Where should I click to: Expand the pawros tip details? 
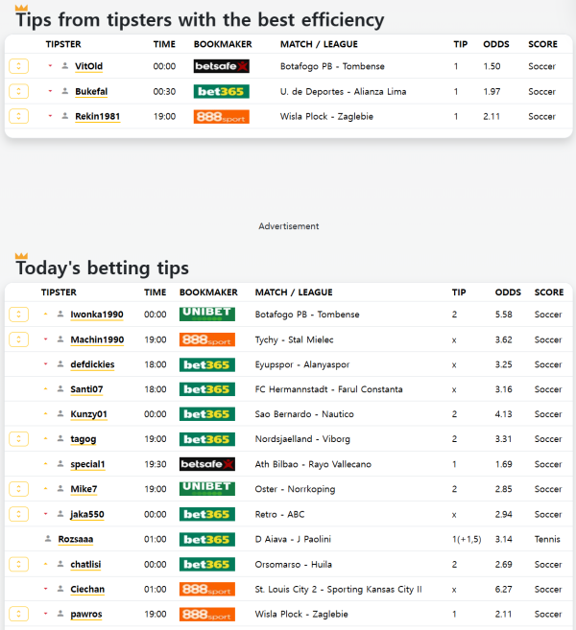pyautogui.click(x=18, y=614)
